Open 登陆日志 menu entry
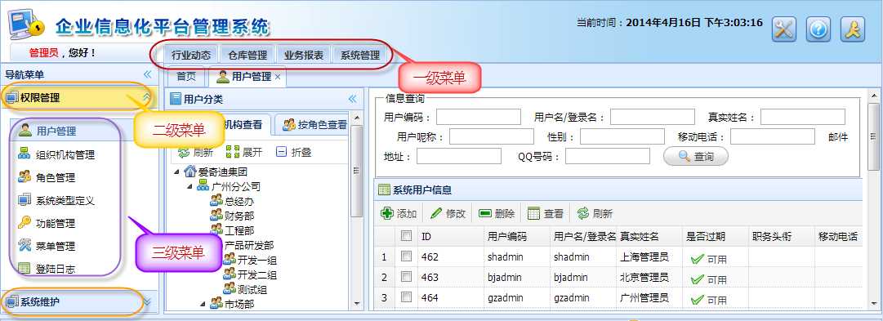Screen dimensions: 883x321 point(47,269)
